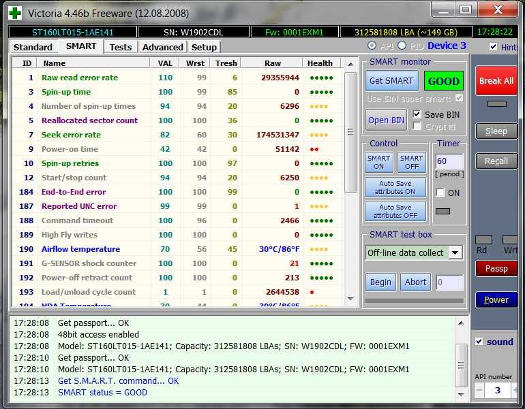Click log panel scroll up arrow
Image resolution: width=525 pixels, height=409 pixels.
tap(461, 323)
